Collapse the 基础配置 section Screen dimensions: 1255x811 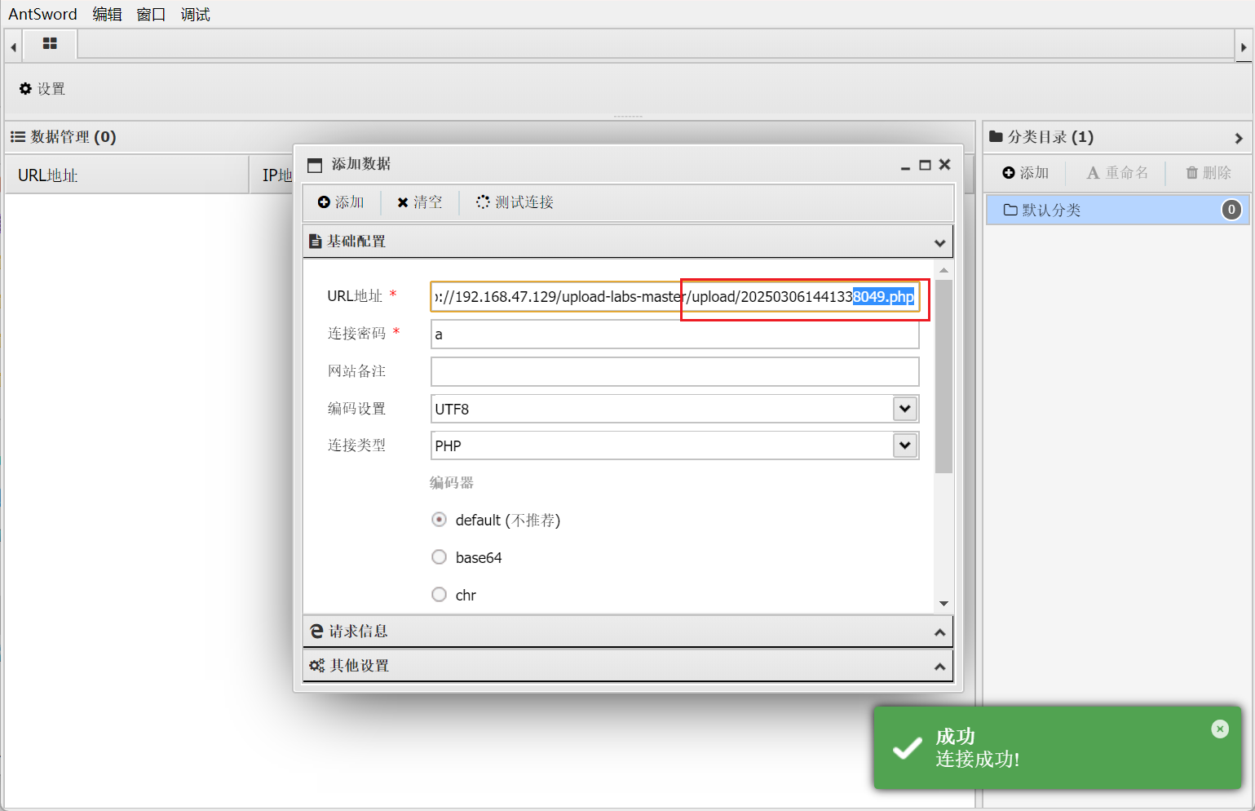tap(939, 242)
